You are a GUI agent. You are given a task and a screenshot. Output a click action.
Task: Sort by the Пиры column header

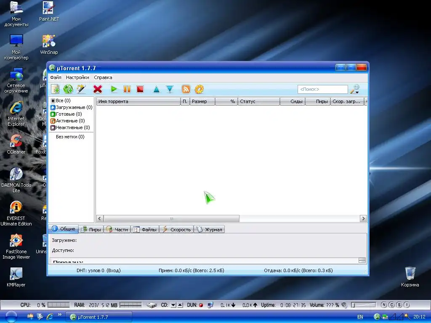[318, 101]
